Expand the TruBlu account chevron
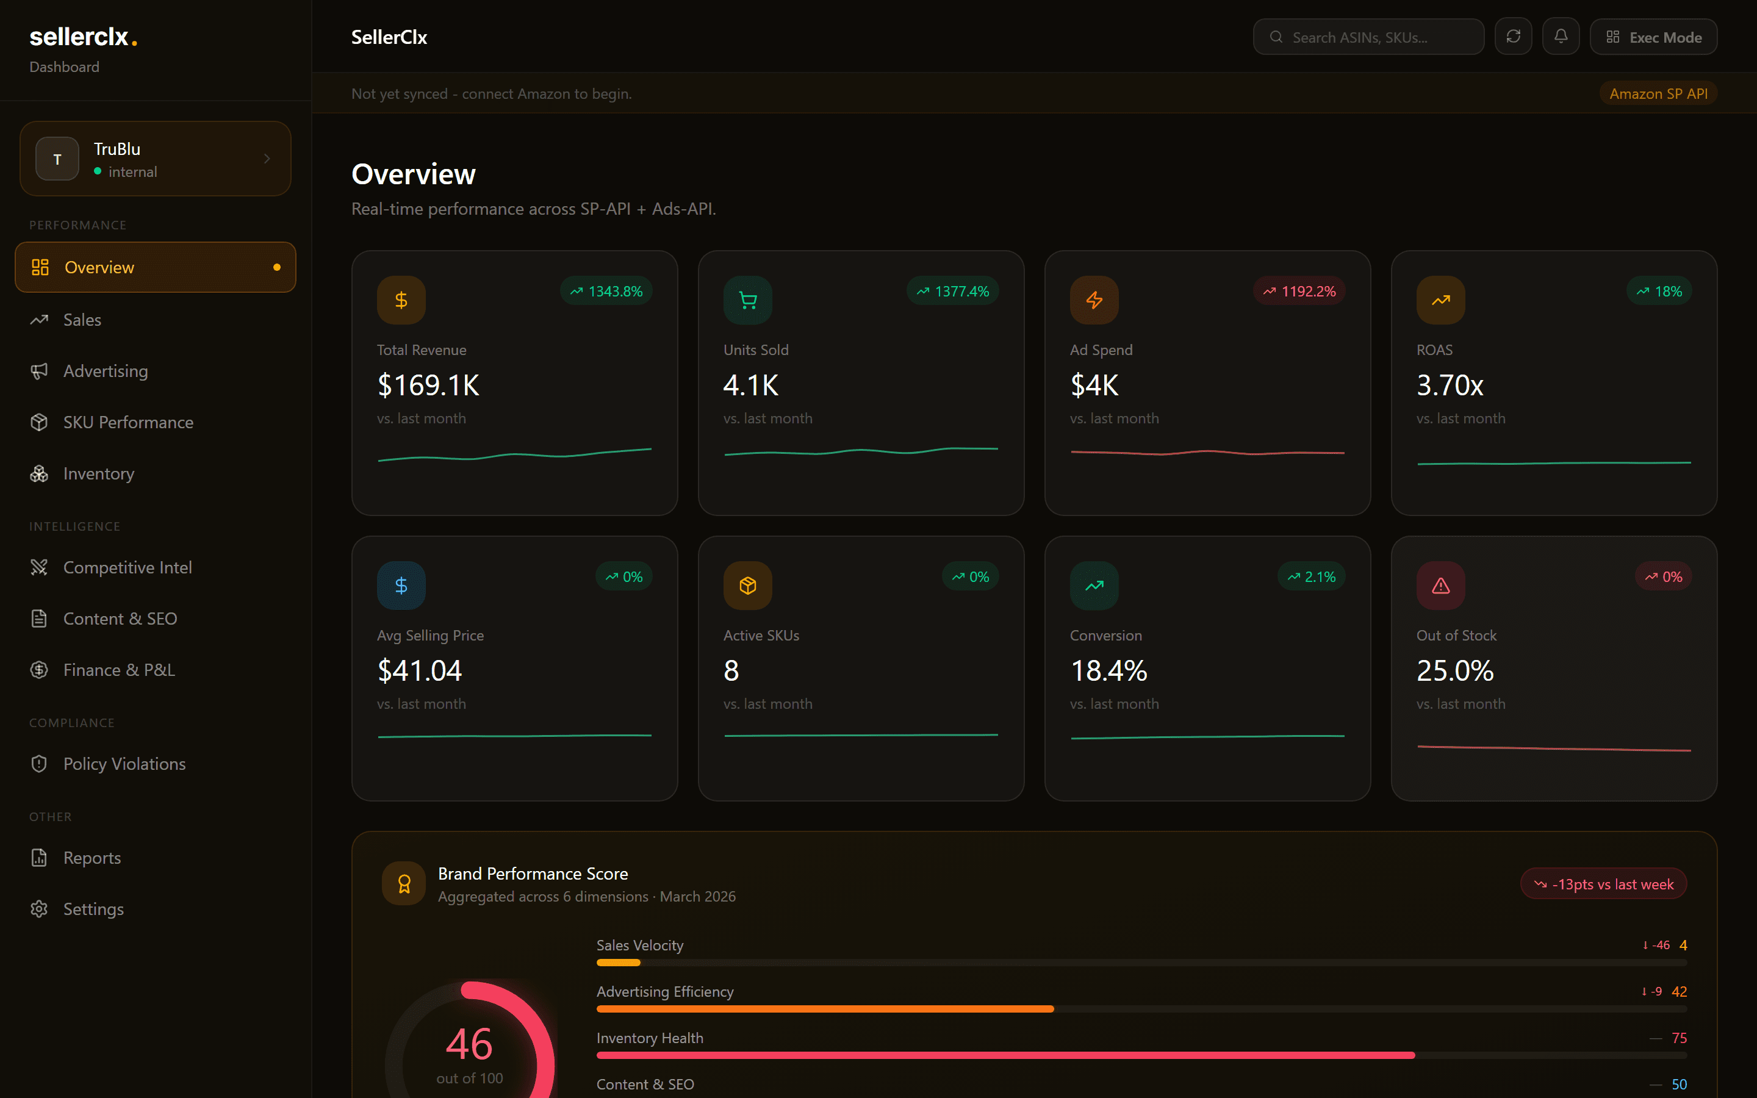 (x=267, y=159)
